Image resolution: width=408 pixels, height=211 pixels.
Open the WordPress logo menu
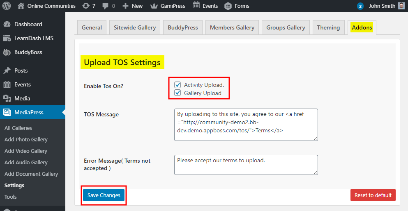tap(7, 6)
